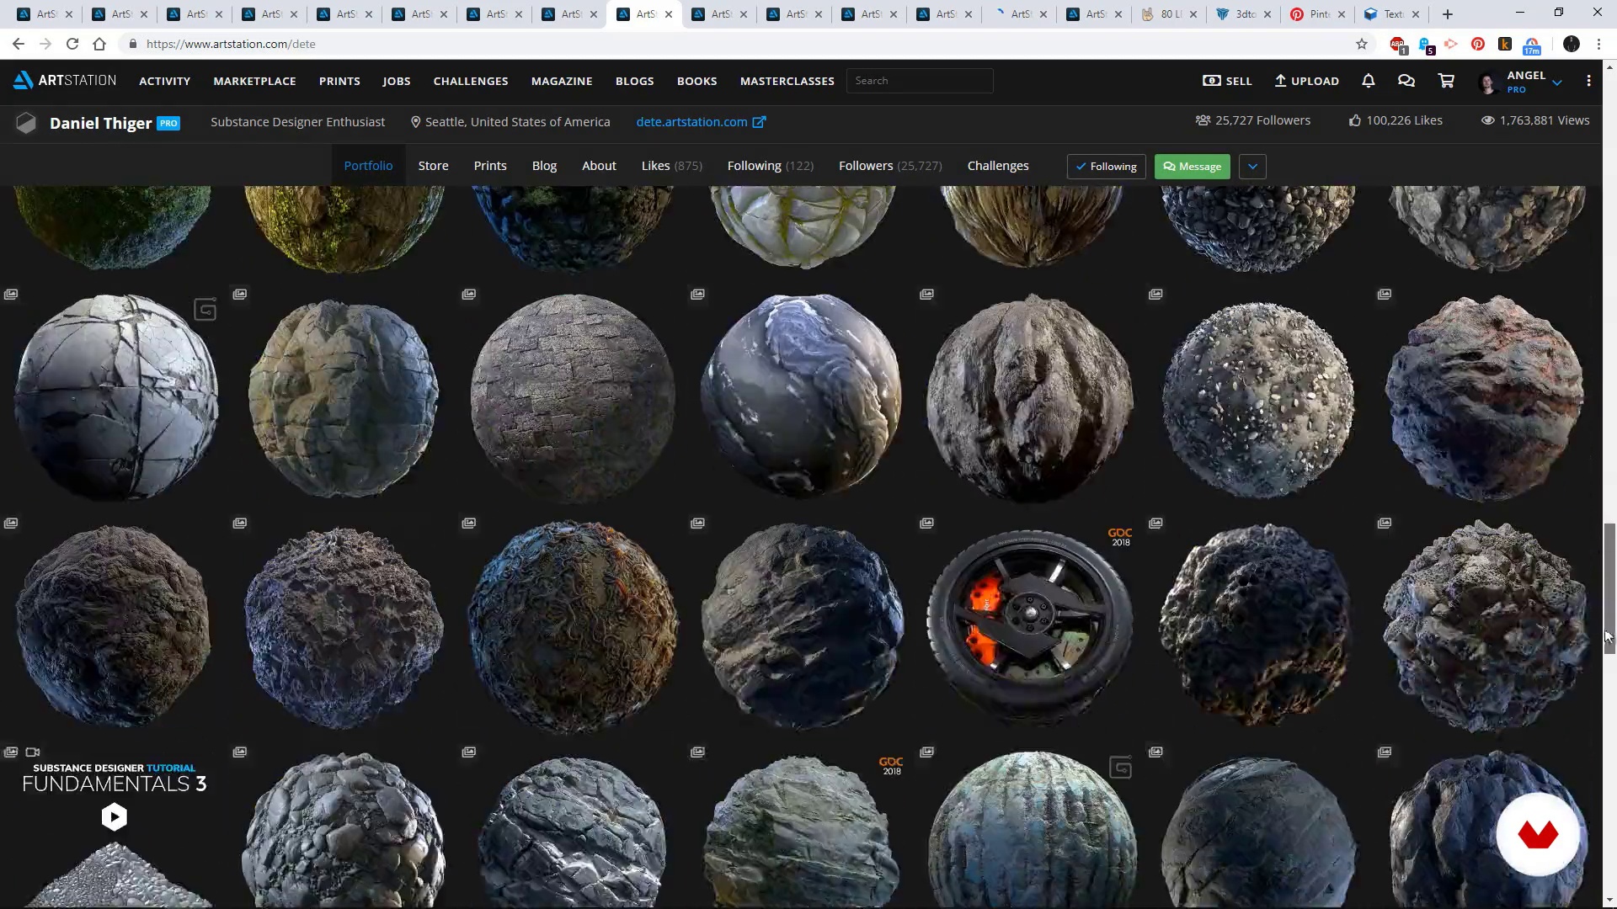Screen dimensions: 1617x909
Task: Select the Blog profile tab
Action: [544, 166]
